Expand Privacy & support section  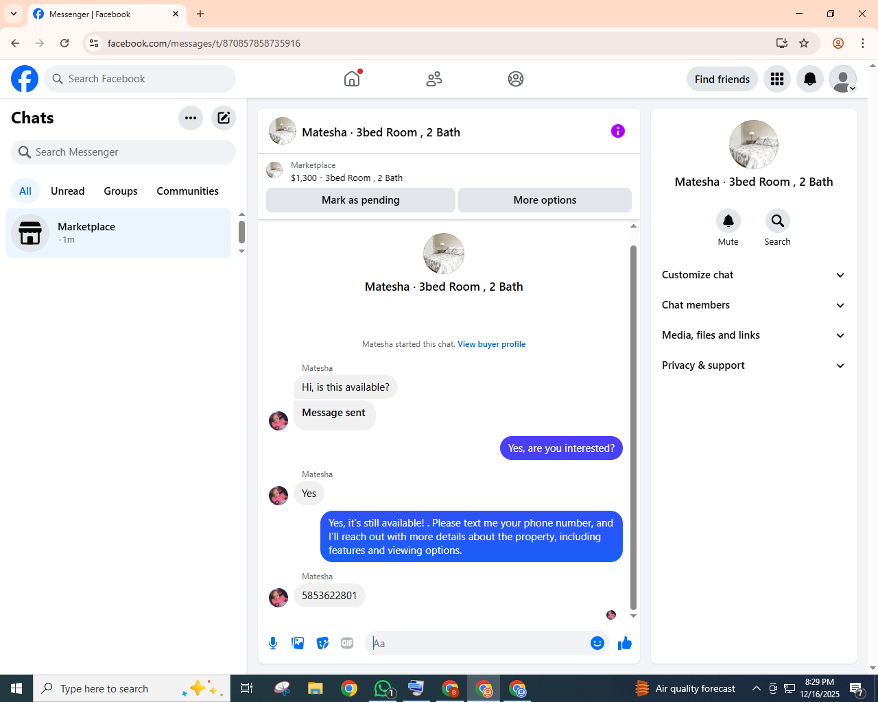[x=754, y=365]
